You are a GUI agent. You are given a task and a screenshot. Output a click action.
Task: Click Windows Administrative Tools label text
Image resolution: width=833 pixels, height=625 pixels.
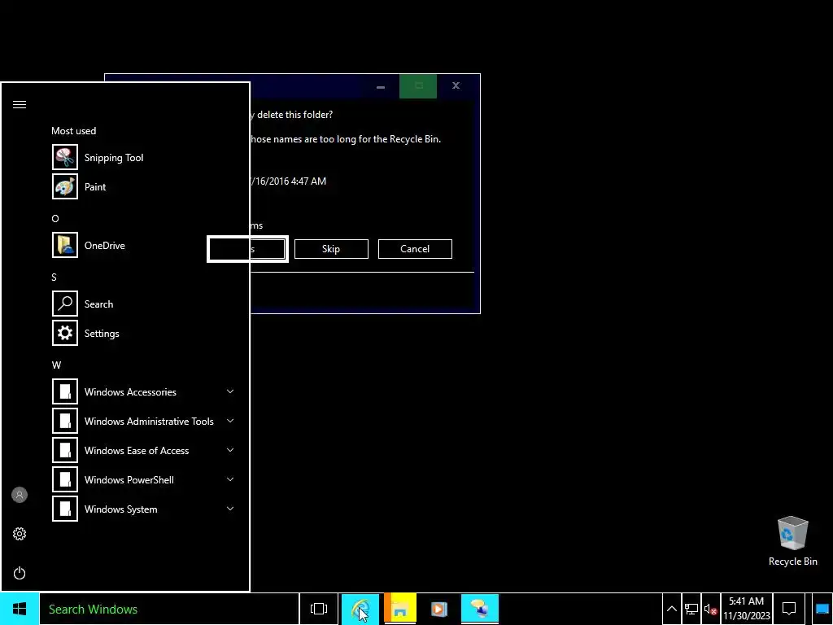point(149,421)
